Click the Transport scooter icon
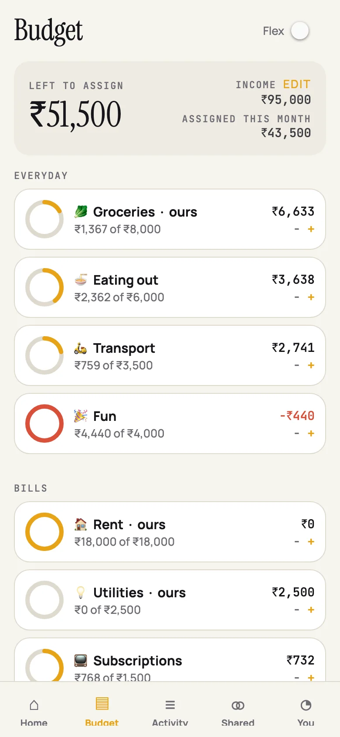 (x=81, y=348)
